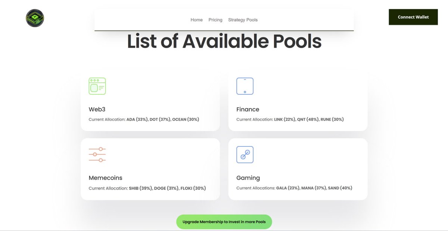Click the List of Available Pools heading
The width and height of the screenshot is (448, 231).
point(224,41)
